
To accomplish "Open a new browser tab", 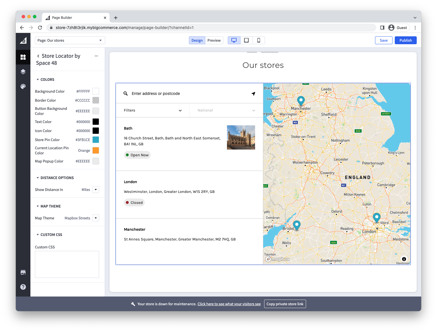I will tap(116, 18).
